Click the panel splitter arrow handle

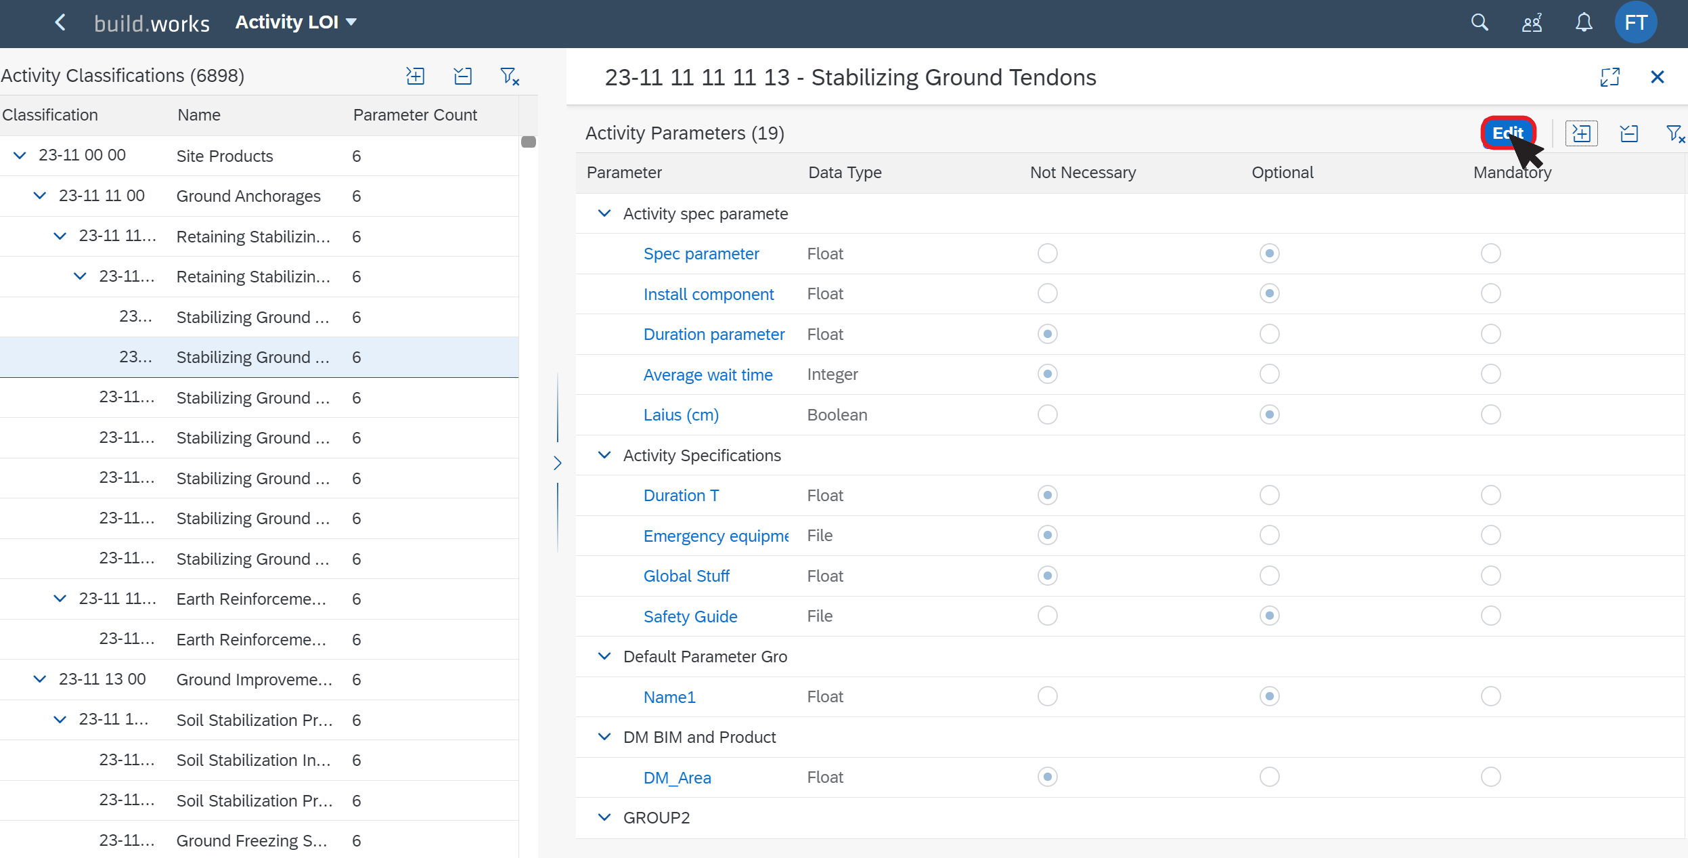[558, 463]
